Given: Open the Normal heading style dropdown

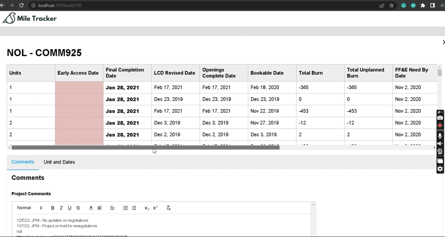Looking at the screenshot, I should 30,208.
